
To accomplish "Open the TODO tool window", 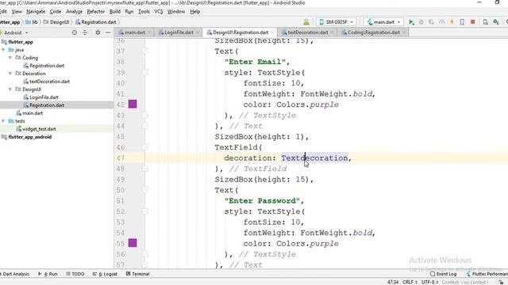I will click(75, 274).
